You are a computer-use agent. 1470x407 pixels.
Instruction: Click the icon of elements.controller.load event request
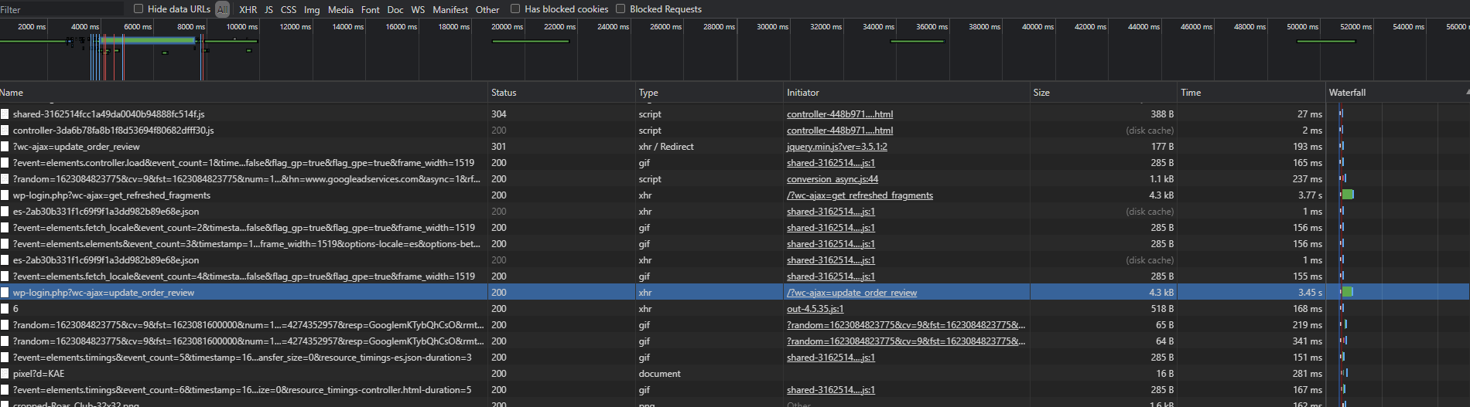pos(5,163)
